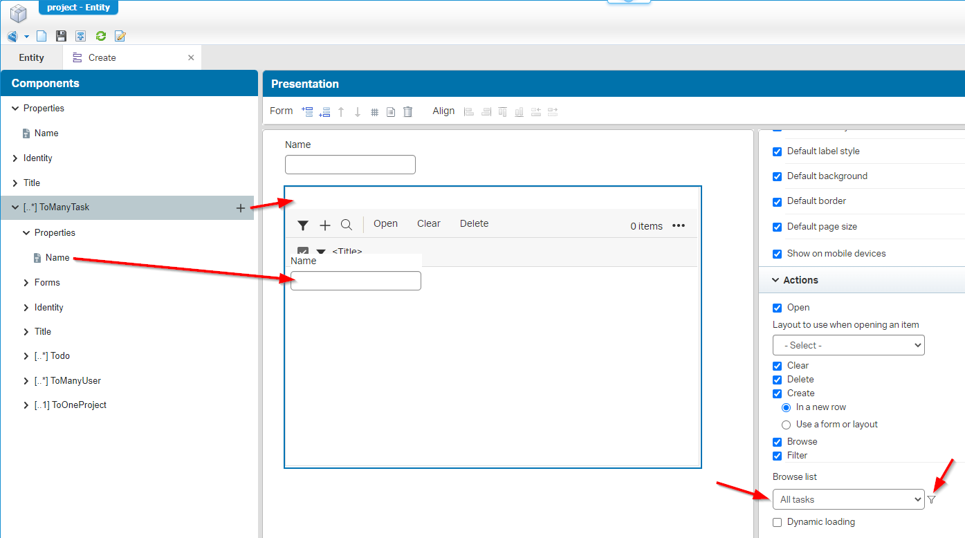The image size is (965, 538).
Task: Click inside the Name input field
Action: (x=350, y=164)
